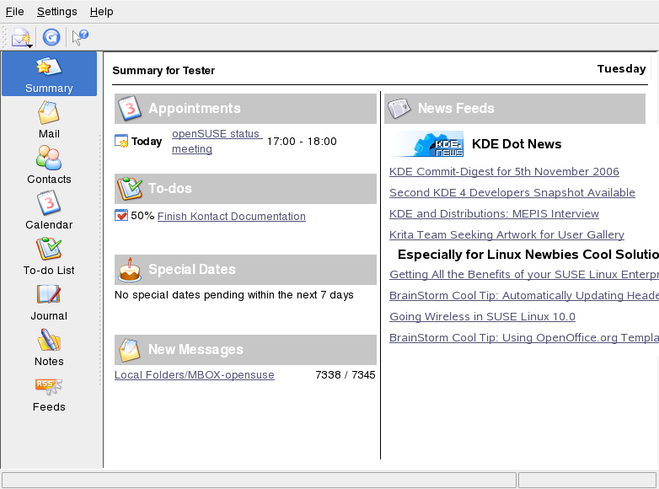Viewport: 659px width, 489px height.
Task: Click the Today label in Appointments
Action: pos(147,142)
